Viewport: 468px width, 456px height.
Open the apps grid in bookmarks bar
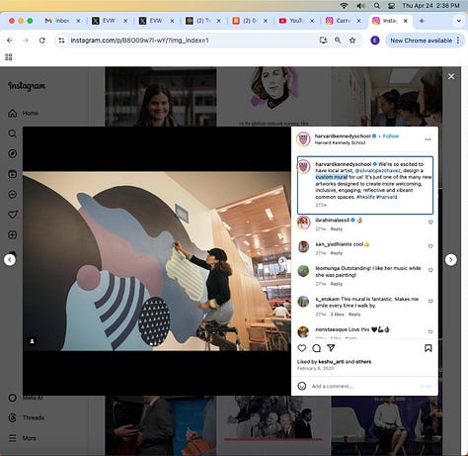9,57
